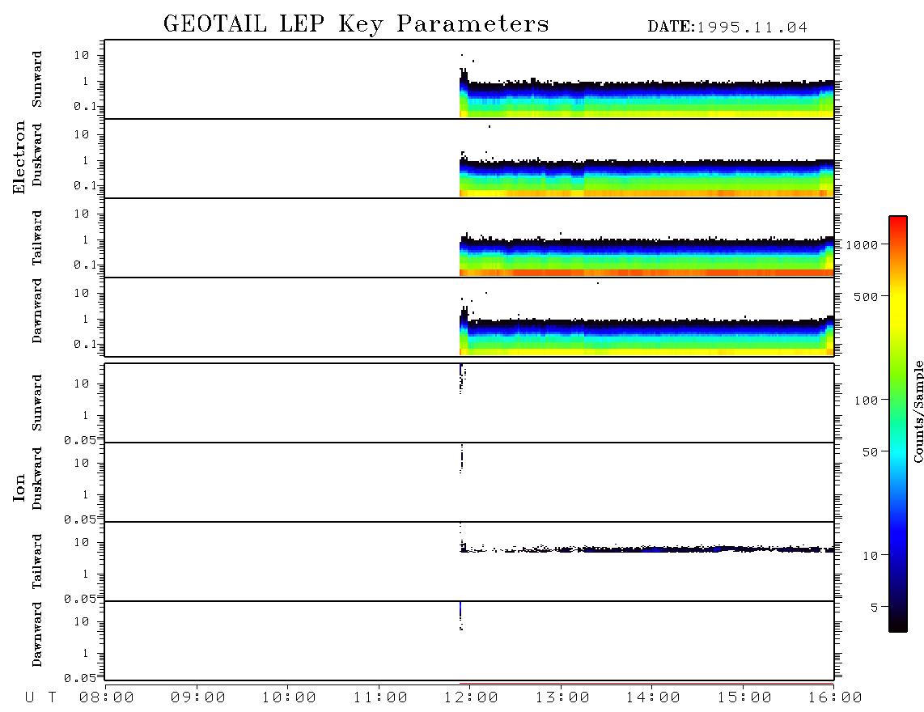Click the "10:00" time tick label
This screenshot has width=924, height=712.
click(289, 697)
